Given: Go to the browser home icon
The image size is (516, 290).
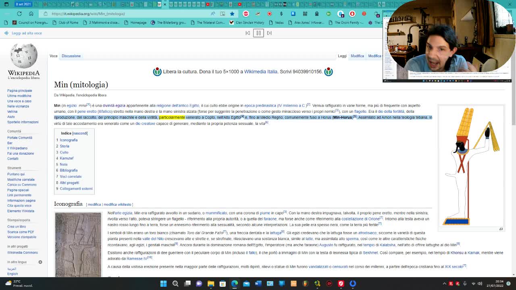Looking at the screenshot, I should click(x=31, y=14).
